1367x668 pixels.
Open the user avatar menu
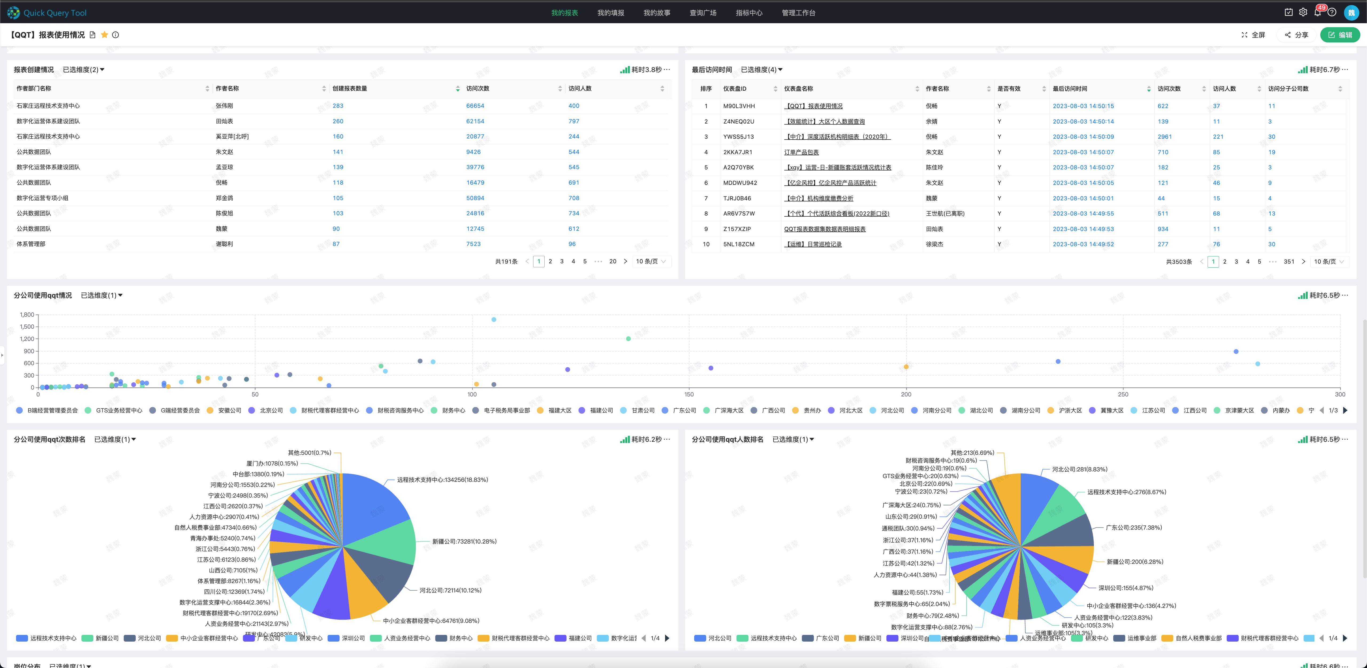(1351, 13)
